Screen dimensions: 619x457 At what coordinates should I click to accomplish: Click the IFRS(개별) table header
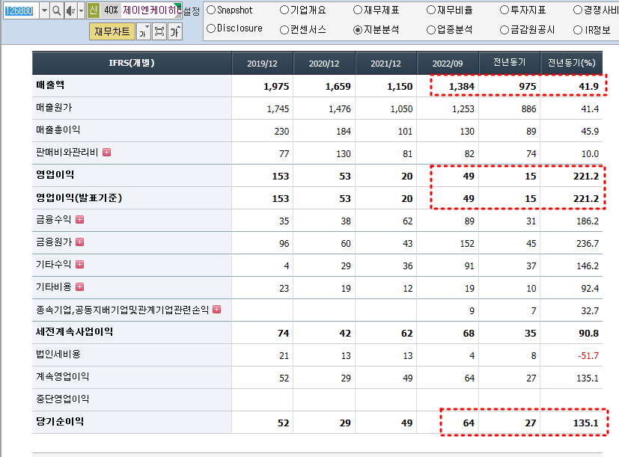(132, 63)
